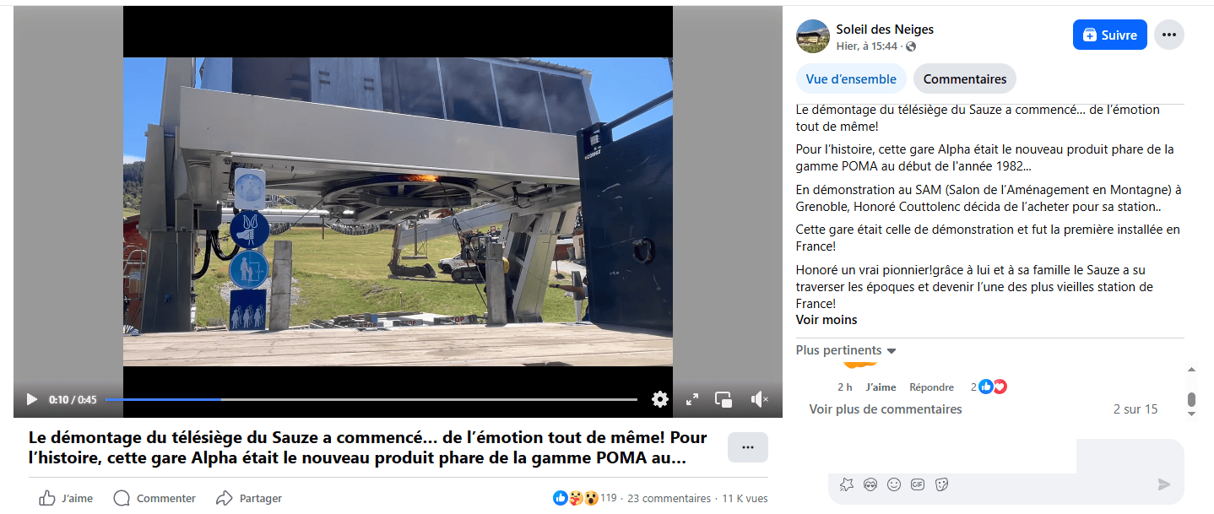Like the video with J'aime
Viewport: 1214px width, 514px height.
click(x=67, y=498)
